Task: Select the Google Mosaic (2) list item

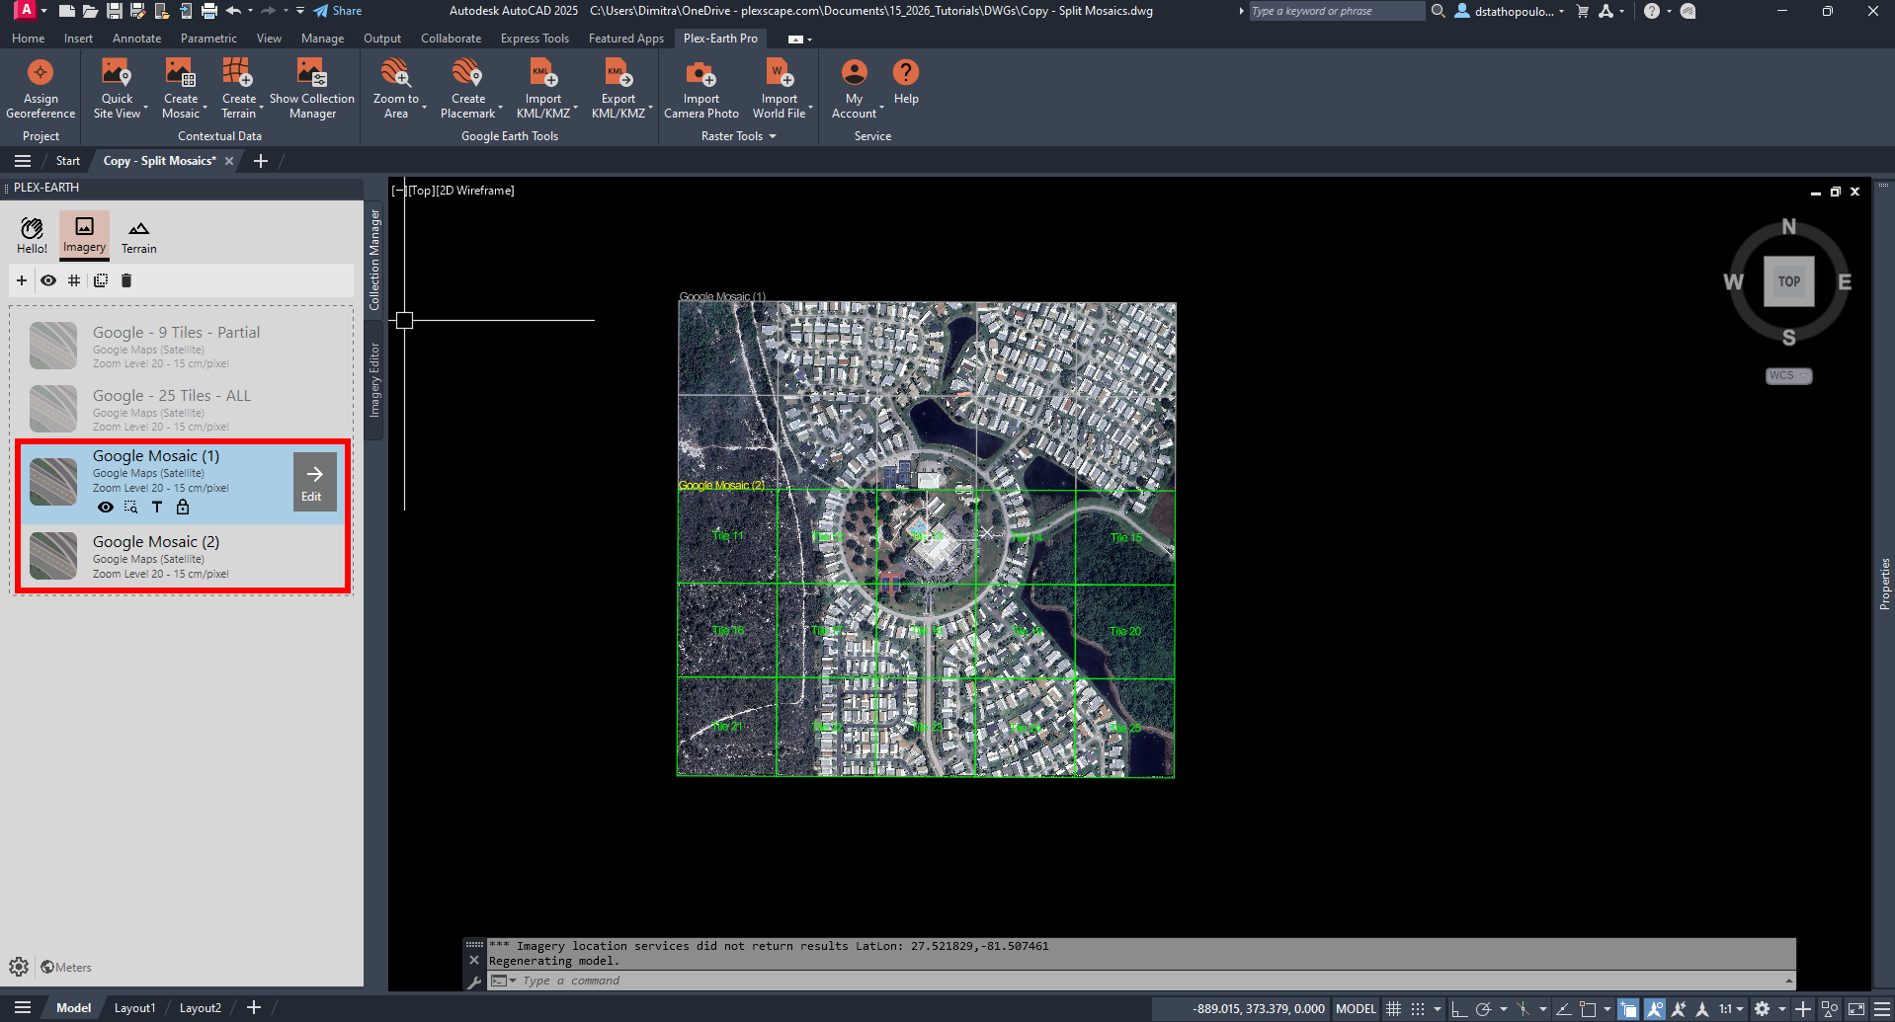Action: pyautogui.click(x=183, y=556)
